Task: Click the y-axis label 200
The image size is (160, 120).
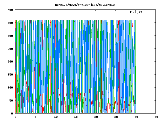Action: [x=10, y=61]
